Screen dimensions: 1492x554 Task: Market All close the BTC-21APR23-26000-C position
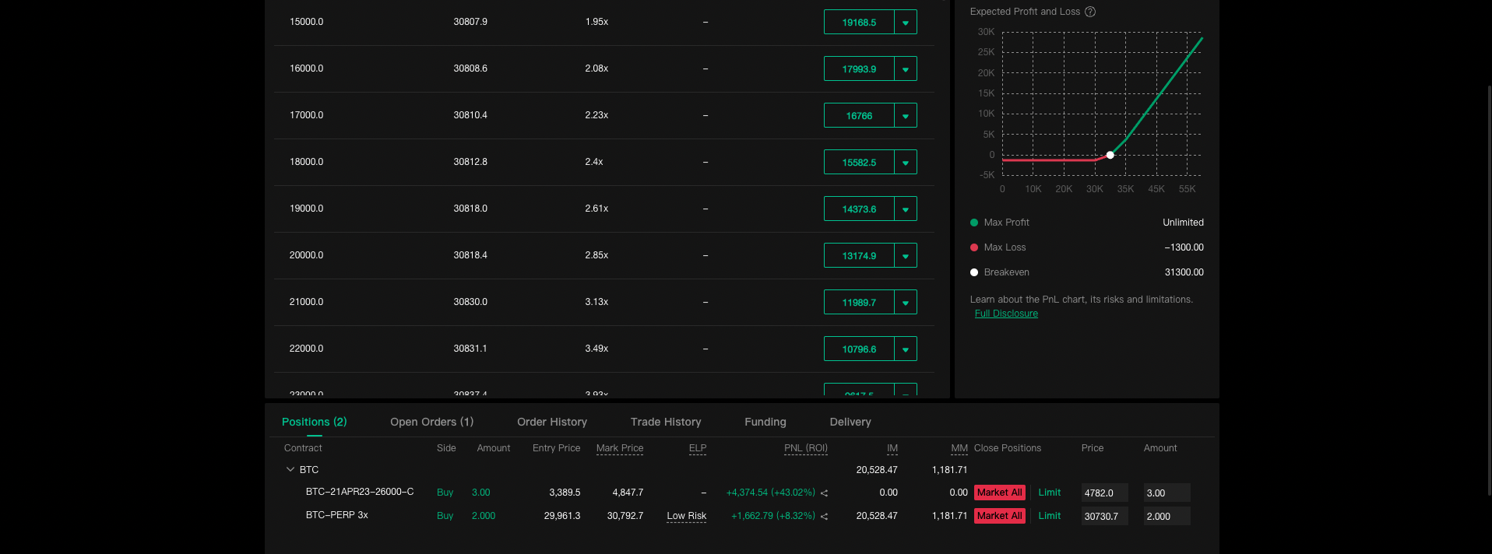[1000, 493]
